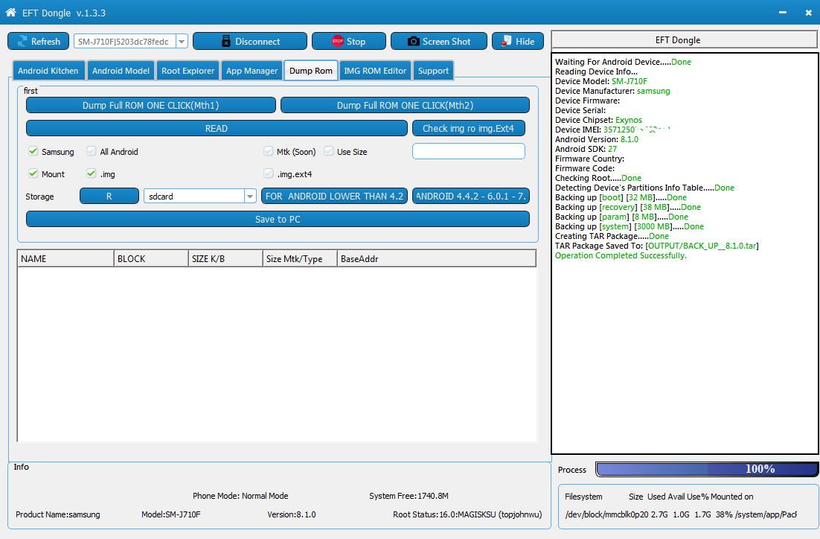The width and height of the screenshot is (820, 539).
Task: Take a Screen Shot
Action: click(439, 42)
